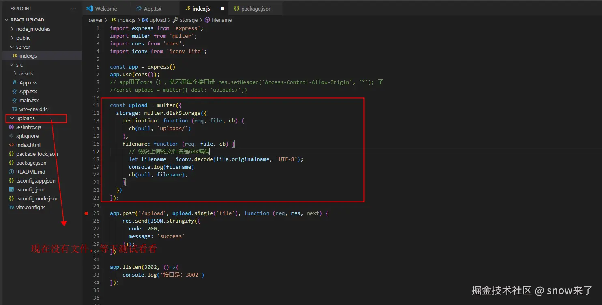Click the TS icon of vite.config.ts
Viewport: 602px width, 305px height.
click(x=11, y=207)
